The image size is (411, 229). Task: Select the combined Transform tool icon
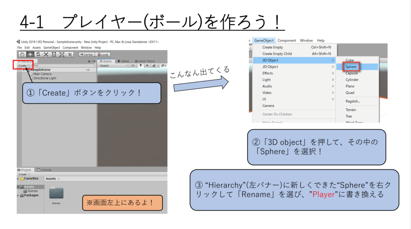coord(62,55)
